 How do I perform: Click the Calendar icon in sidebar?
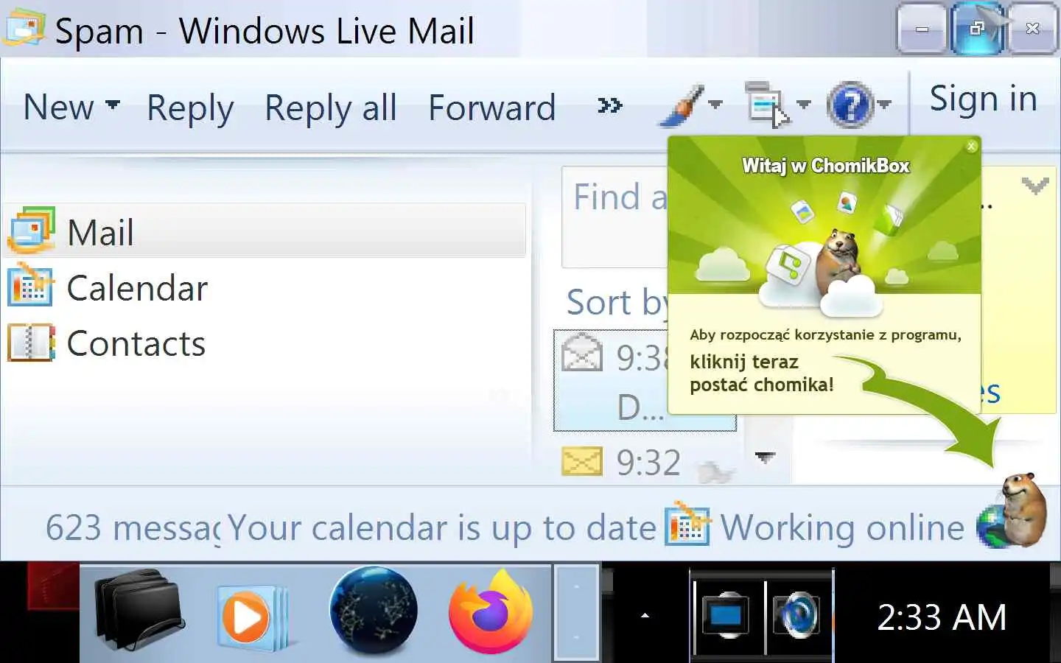point(31,285)
